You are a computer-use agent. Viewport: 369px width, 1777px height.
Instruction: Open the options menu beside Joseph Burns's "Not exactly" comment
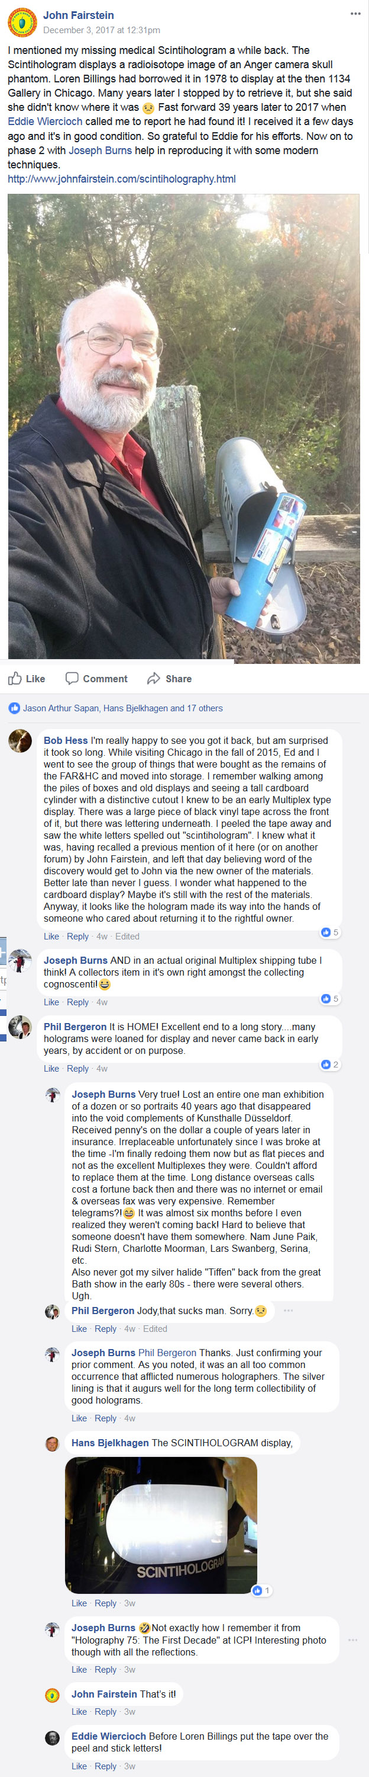pos(352,1639)
